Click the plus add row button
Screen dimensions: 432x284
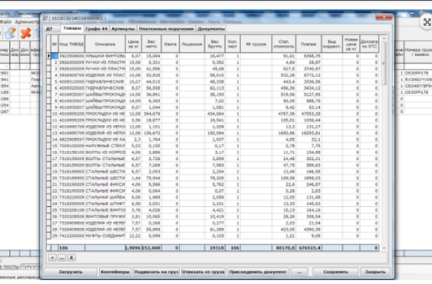tap(50, 258)
